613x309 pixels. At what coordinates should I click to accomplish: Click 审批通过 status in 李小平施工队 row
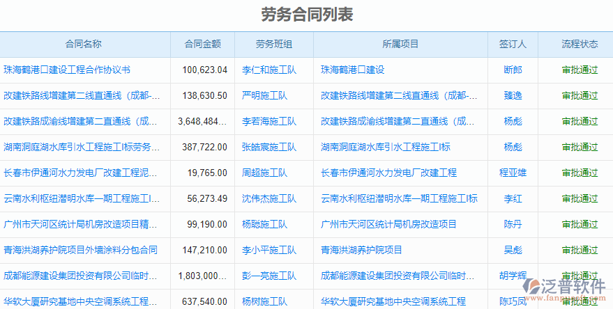pos(580,250)
